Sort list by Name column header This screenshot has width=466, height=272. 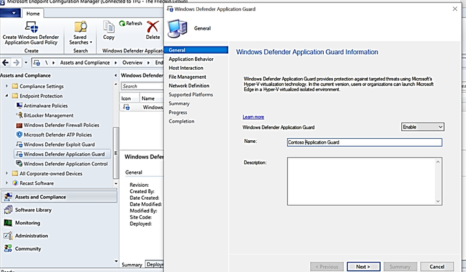tap(151, 98)
